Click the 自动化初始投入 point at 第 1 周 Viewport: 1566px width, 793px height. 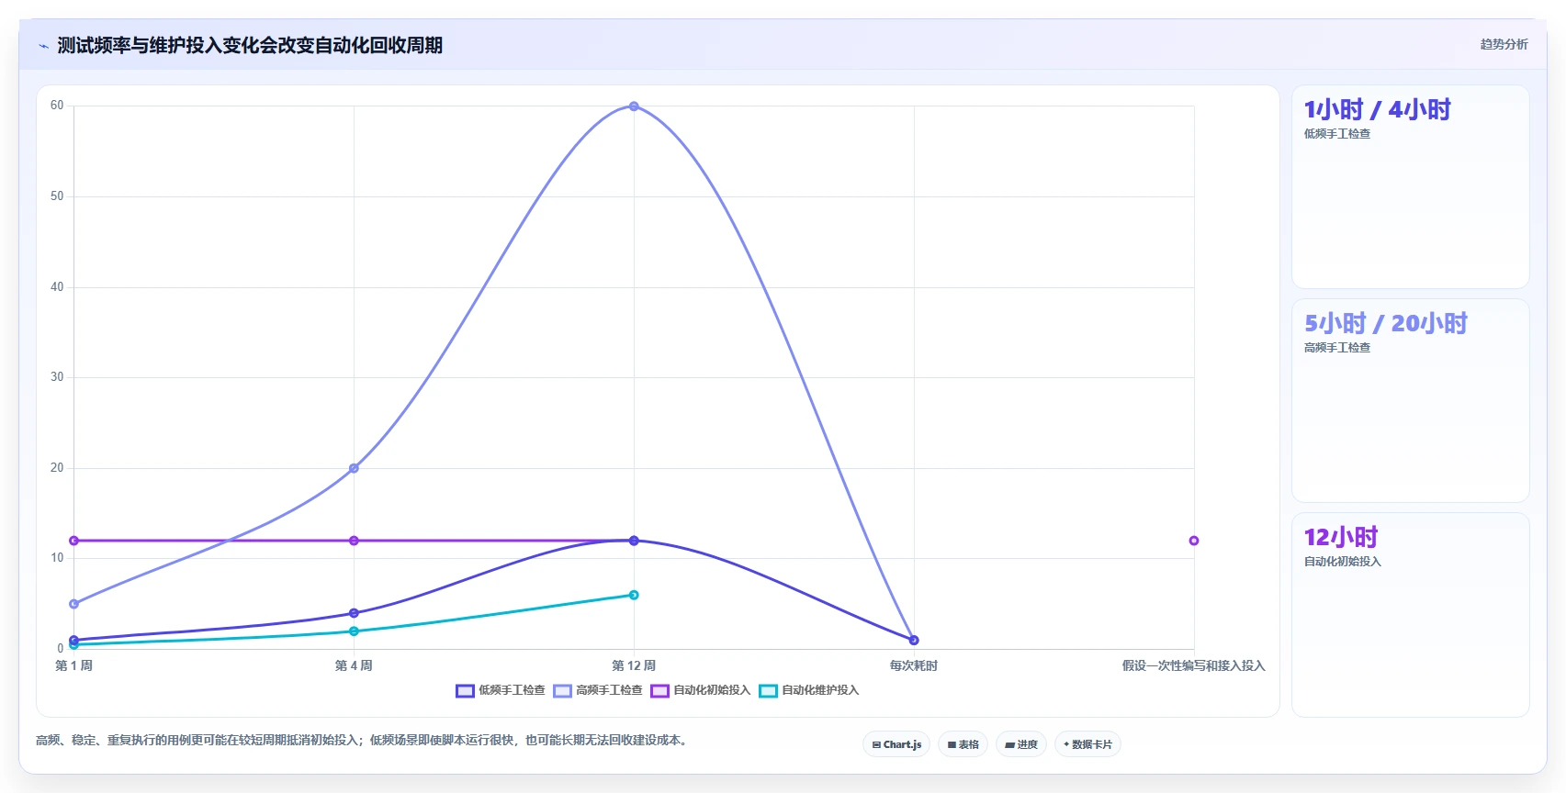(x=73, y=541)
